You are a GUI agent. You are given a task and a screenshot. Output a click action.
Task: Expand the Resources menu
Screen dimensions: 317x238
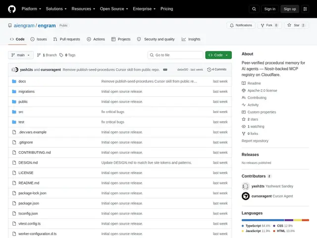point(83,9)
